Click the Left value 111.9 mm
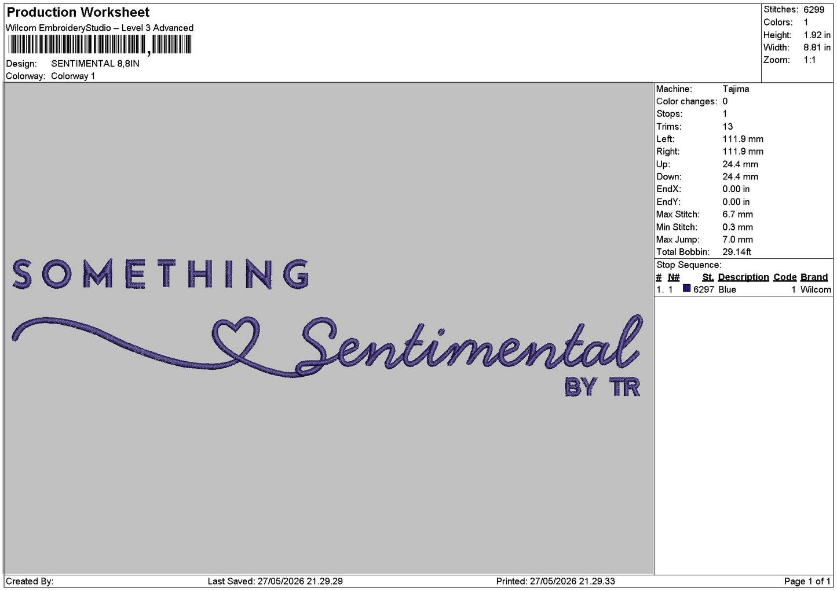 [743, 140]
